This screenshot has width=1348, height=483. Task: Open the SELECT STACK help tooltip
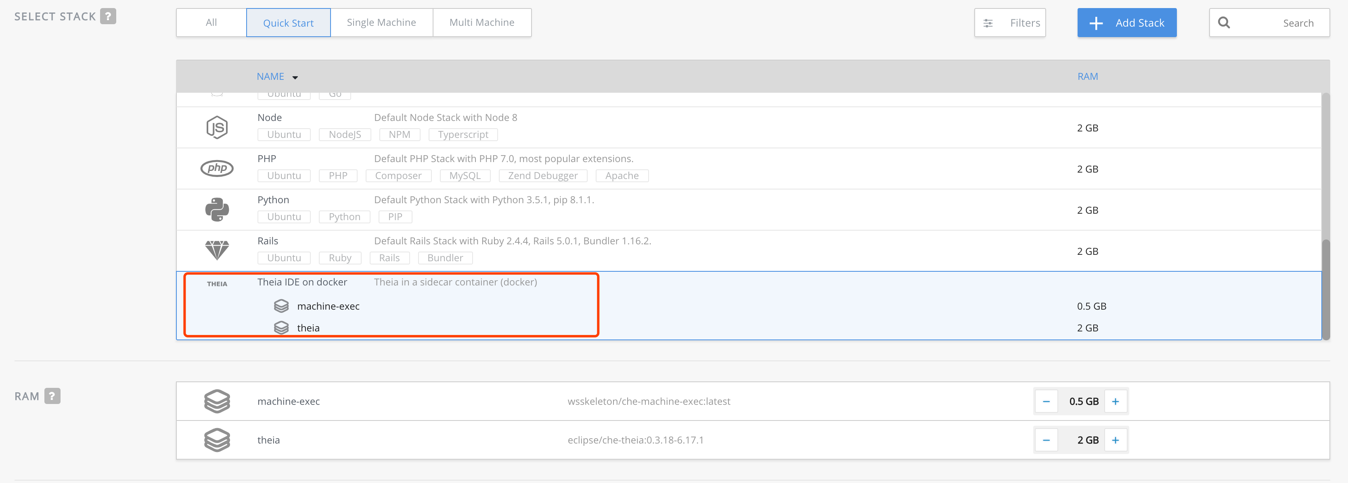pos(108,16)
